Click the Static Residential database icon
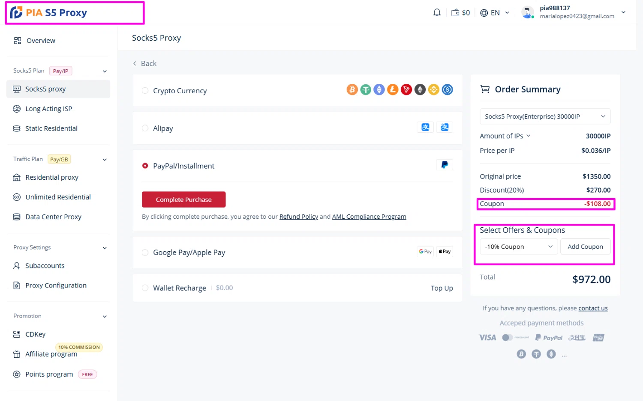This screenshot has width=643, height=401. pos(17,128)
